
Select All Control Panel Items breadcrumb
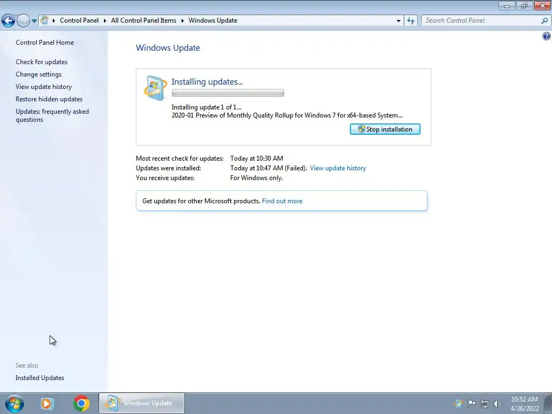coord(143,20)
